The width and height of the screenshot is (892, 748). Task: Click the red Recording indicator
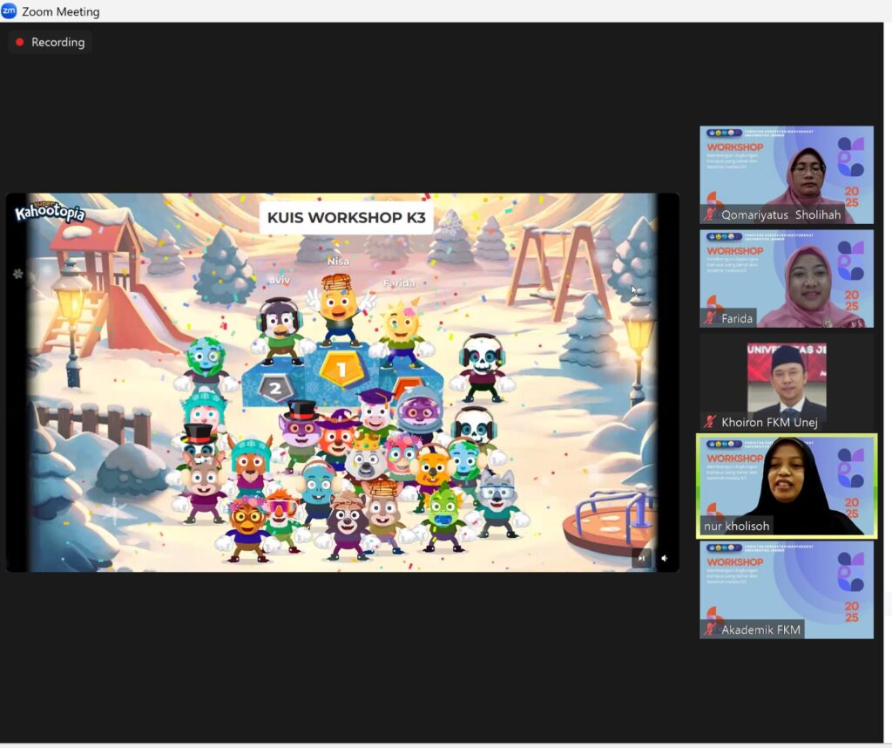[x=51, y=42]
